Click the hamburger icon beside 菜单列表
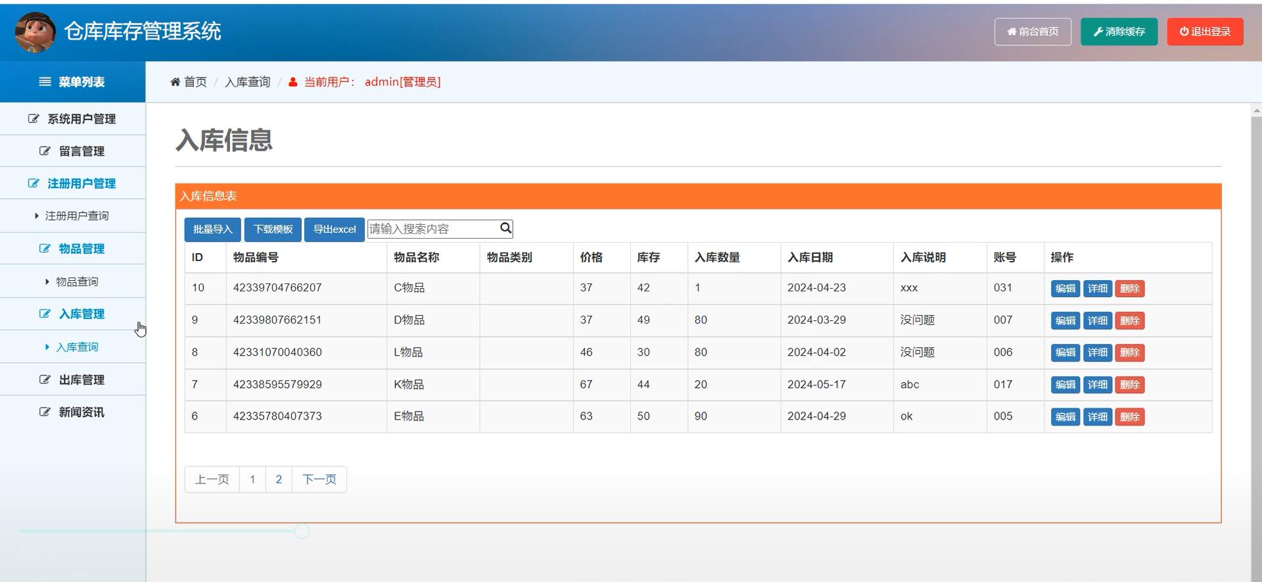The width and height of the screenshot is (1262, 582). point(45,82)
